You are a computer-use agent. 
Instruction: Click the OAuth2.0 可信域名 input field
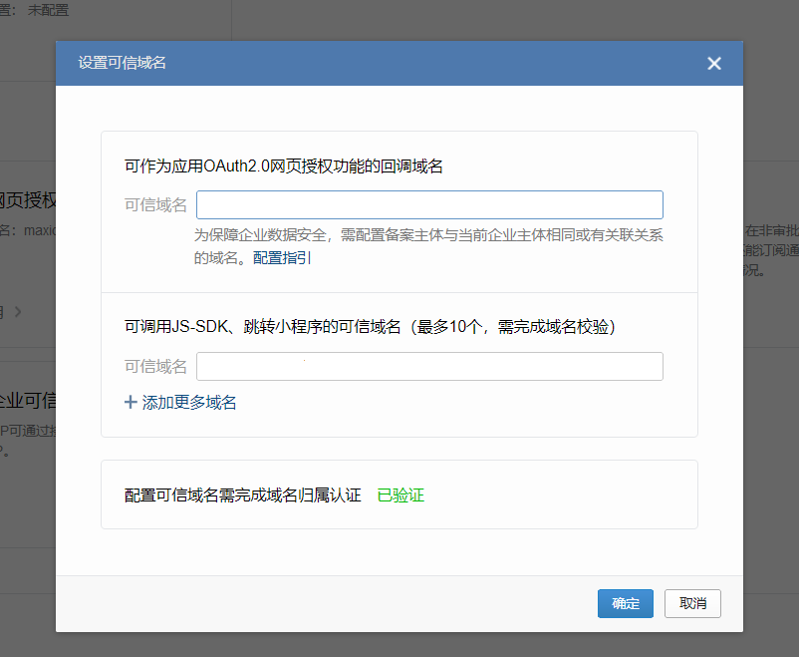429,204
